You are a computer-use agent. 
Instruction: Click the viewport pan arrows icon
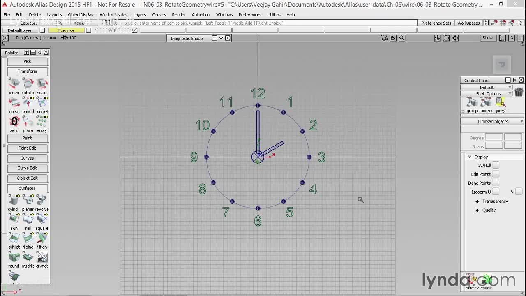455,38
